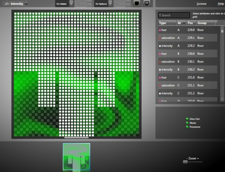Viewport: 225px width, 172px height.
Task: Sort the list by the Id column
Action: coord(182,23)
